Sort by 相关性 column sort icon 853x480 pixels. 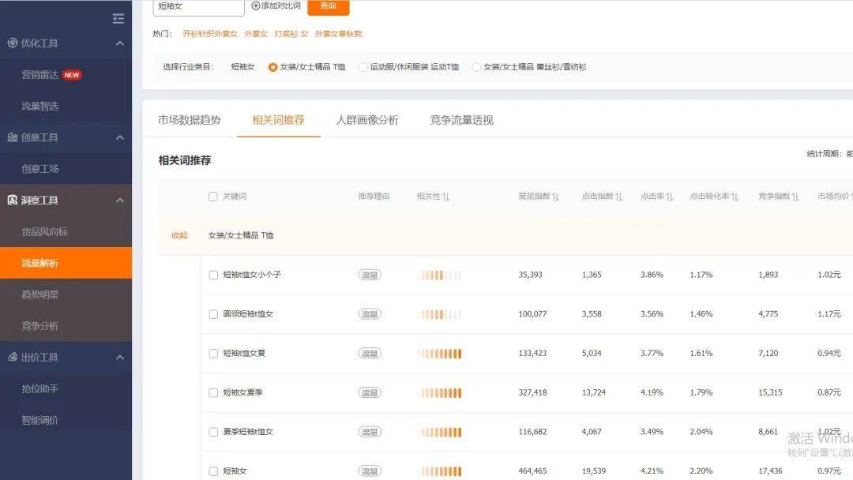click(x=446, y=197)
